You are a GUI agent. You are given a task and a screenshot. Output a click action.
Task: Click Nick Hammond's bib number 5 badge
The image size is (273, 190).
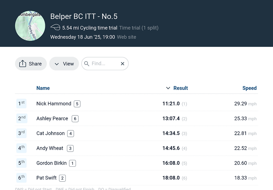pyautogui.click(x=77, y=104)
